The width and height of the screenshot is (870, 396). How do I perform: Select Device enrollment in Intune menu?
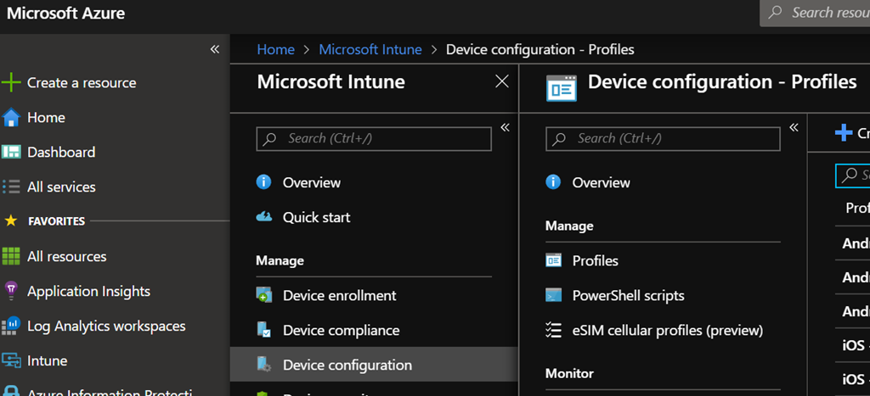point(339,295)
